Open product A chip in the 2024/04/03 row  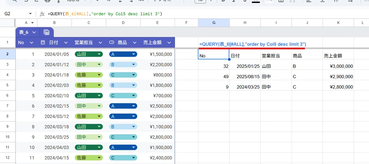click(x=123, y=148)
